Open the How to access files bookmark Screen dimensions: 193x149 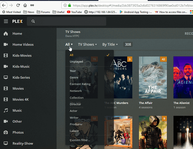[x=171, y=12]
